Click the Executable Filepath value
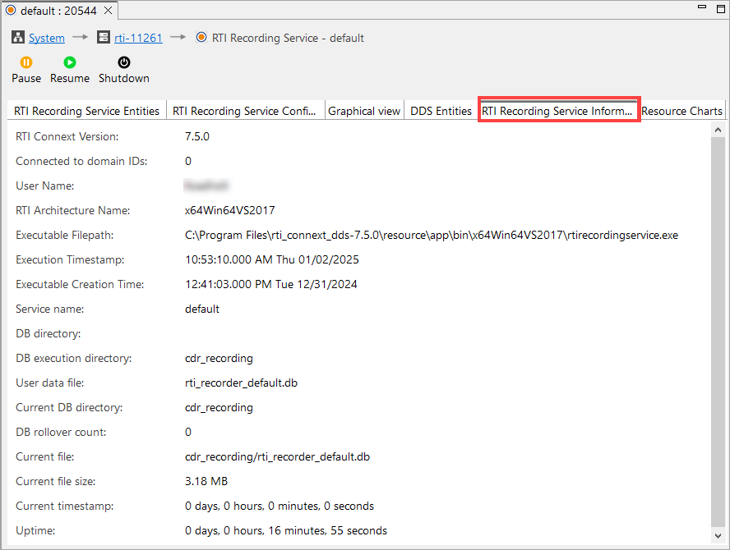The image size is (730, 550). pyautogui.click(x=432, y=236)
